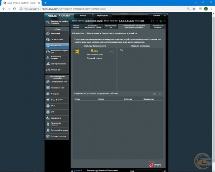
Task: Open the SSID name link
Action: point(142,21)
